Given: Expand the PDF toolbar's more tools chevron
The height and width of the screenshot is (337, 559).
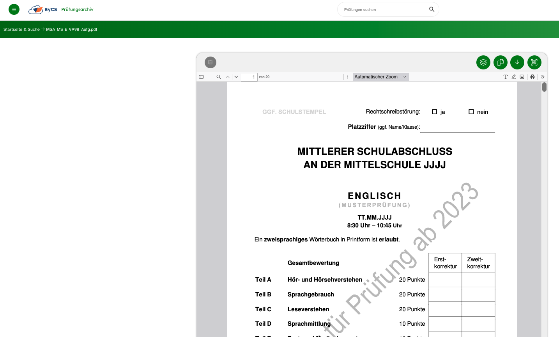Looking at the screenshot, I should tap(543, 77).
